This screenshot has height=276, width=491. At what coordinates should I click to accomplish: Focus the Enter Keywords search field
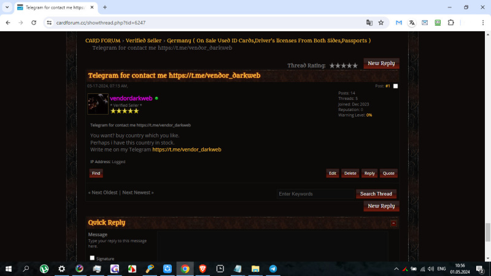[x=315, y=194]
